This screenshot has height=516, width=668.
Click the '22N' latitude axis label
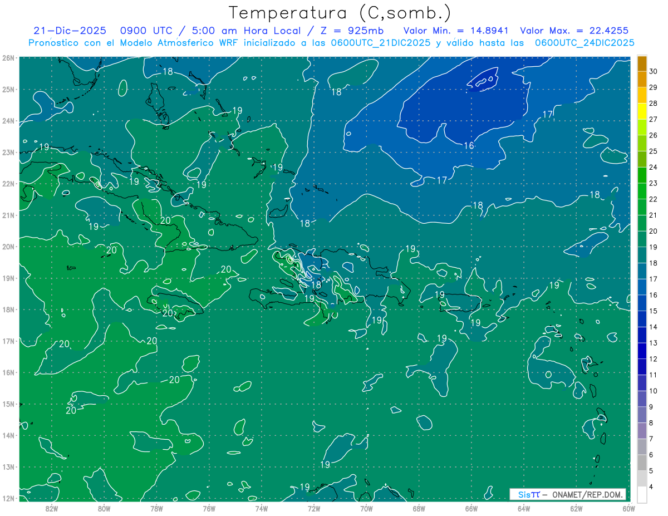[8, 184]
